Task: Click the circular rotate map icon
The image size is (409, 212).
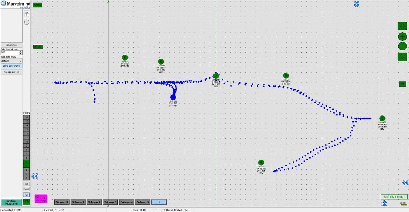Action: [x=27, y=22]
